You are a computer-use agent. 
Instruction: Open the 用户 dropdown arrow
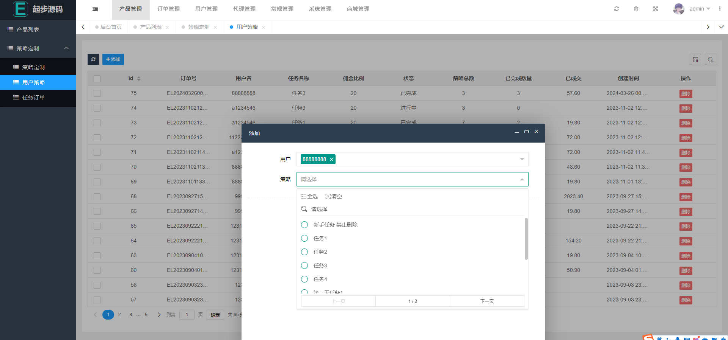[522, 159]
